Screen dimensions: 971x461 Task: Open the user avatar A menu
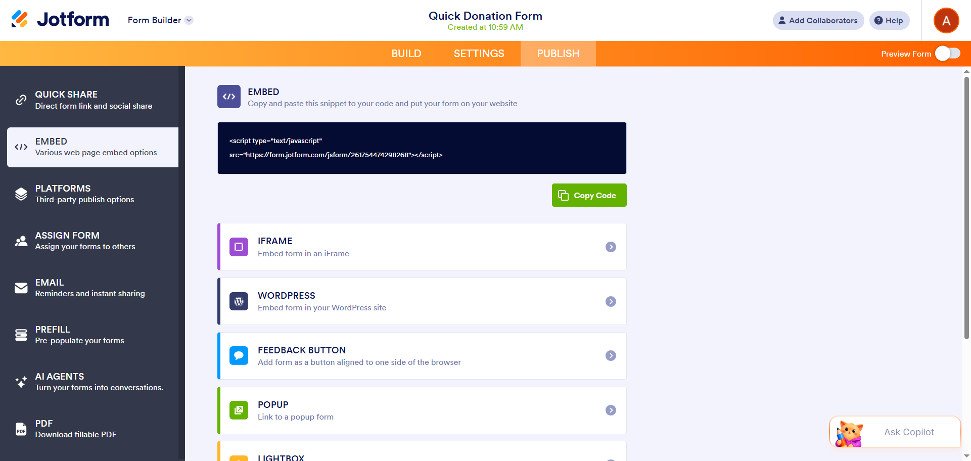(x=946, y=20)
